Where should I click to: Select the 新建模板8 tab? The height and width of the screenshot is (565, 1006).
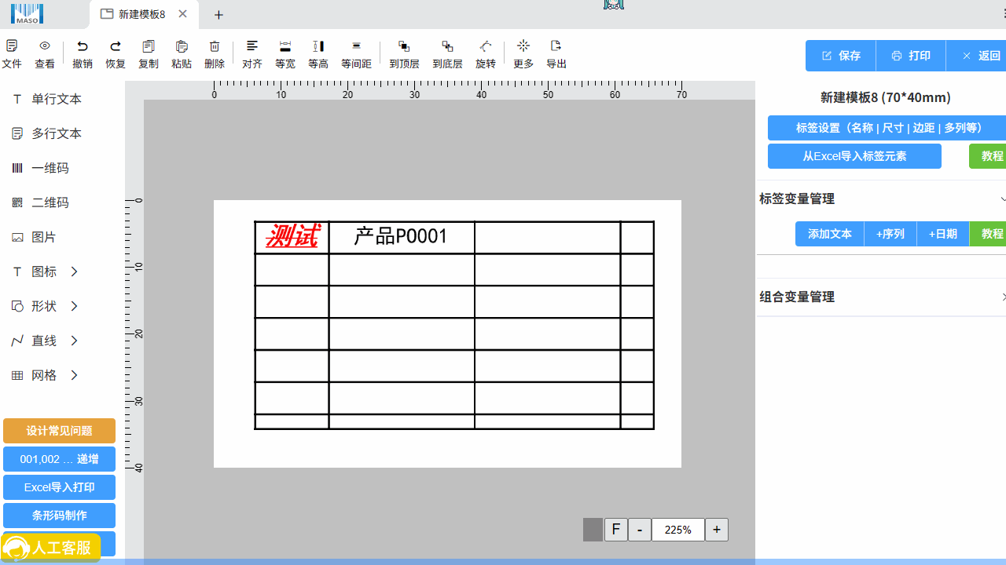(x=141, y=14)
